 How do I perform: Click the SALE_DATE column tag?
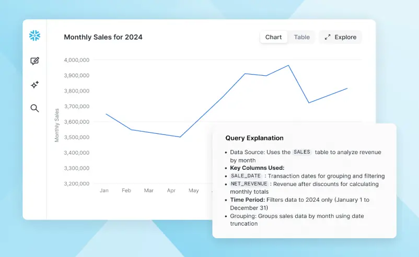tap(246, 176)
